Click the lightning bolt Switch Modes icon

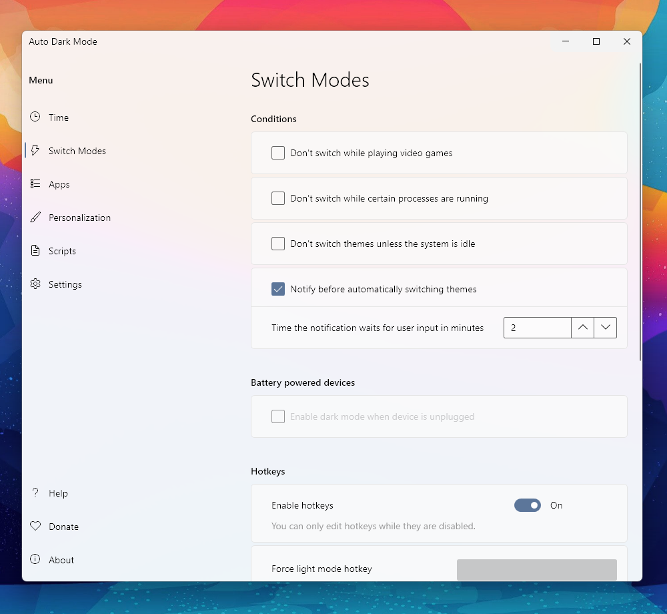pos(35,151)
